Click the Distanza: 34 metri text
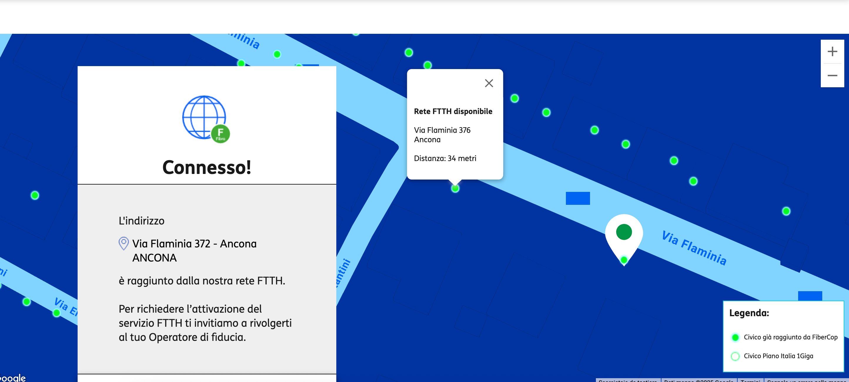 [x=445, y=158]
